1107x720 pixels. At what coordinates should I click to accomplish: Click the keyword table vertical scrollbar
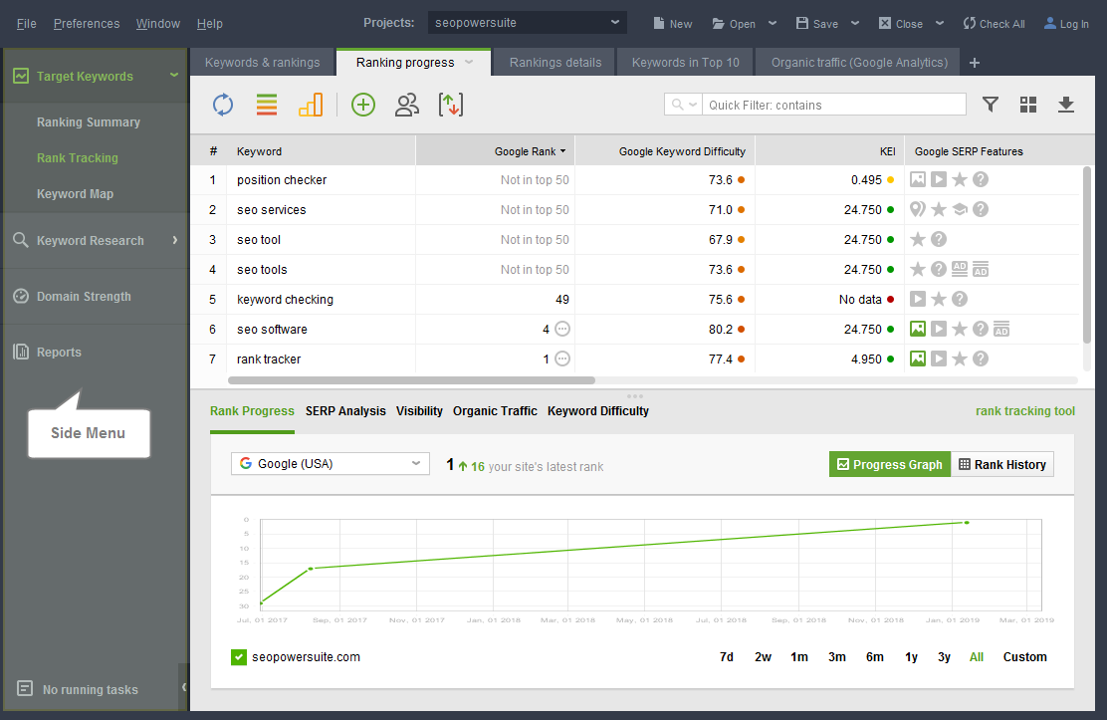pyautogui.click(x=1087, y=254)
